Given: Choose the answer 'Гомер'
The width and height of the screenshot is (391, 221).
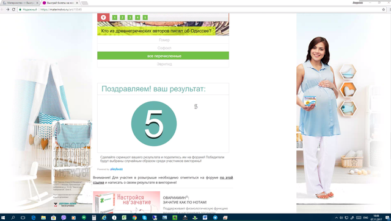Looking at the screenshot, I should tap(163, 40).
